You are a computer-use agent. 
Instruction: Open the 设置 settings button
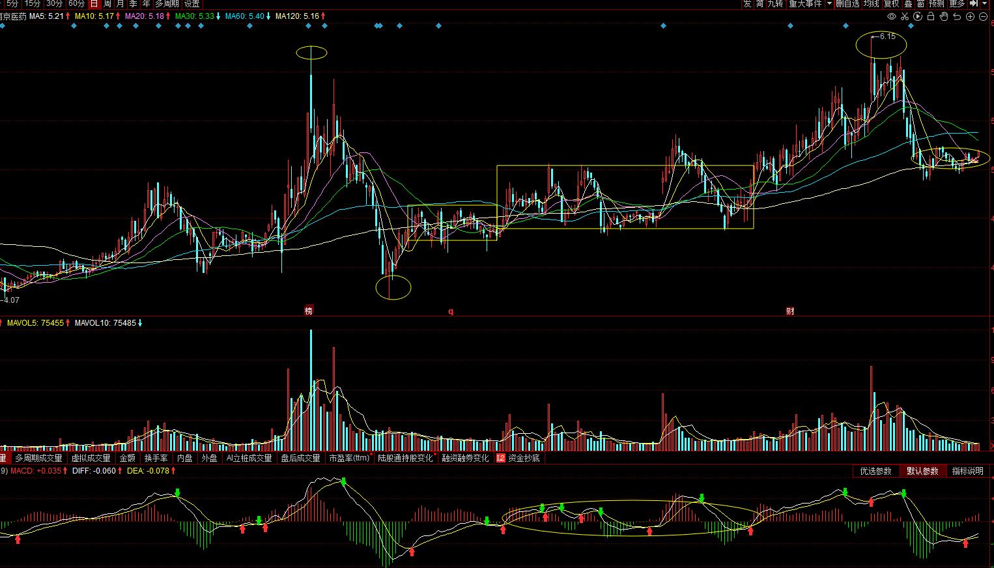click(192, 4)
